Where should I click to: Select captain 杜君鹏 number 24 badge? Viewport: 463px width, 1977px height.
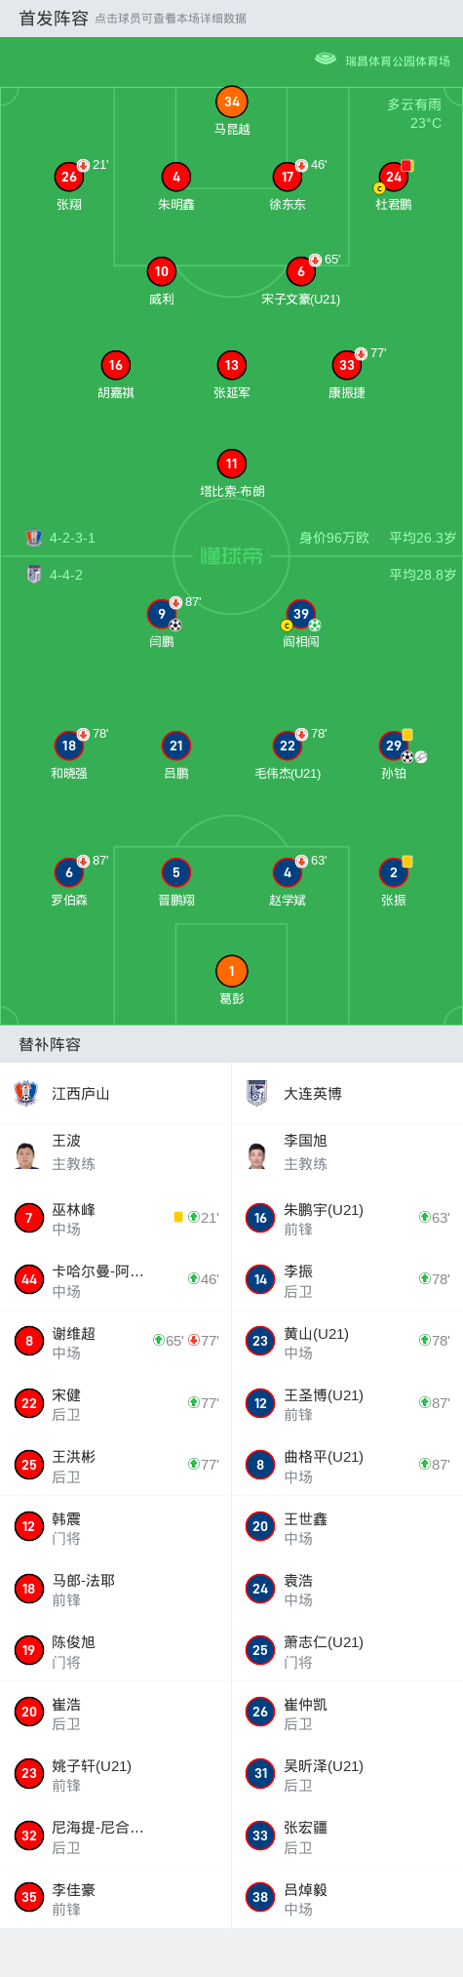click(x=394, y=177)
